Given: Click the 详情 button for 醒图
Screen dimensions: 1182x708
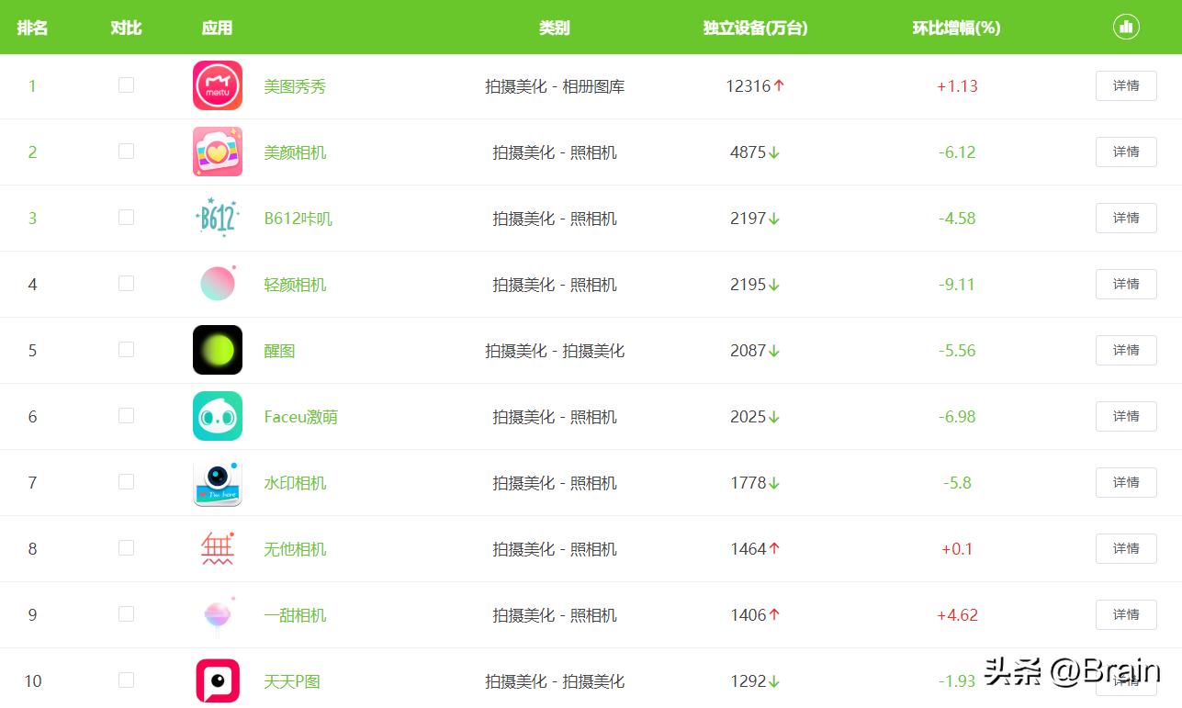Looking at the screenshot, I should [x=1126, y=350].
